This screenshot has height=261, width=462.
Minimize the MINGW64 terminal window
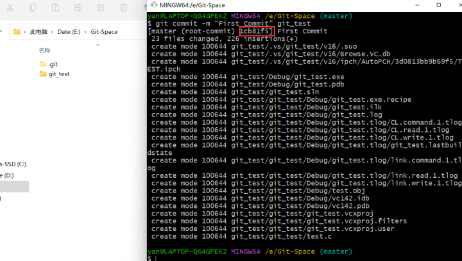click(x=417, y=5)
